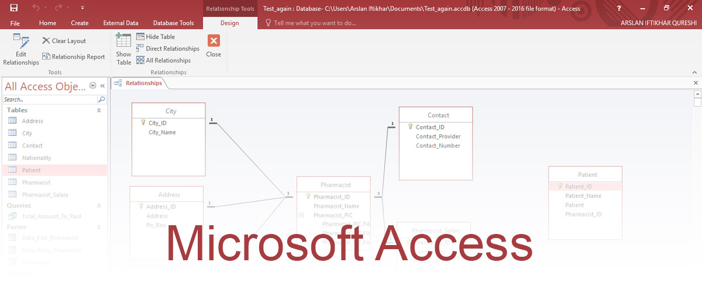Collapse the Forms group
The width and height of the screenshot is (702, 283).
(99, 227)
